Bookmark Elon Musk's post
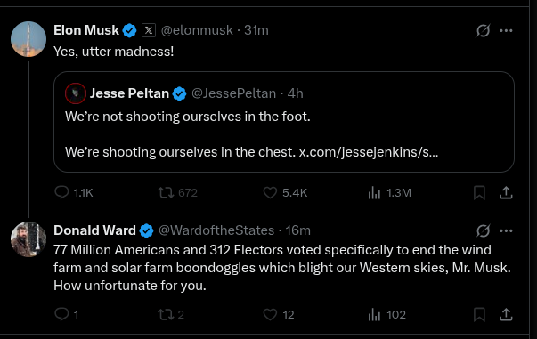The width and height of the screenshot is (537, 339). 479,192
